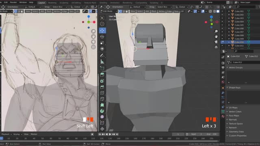The image size is (260, 146).
Task: Select the Spin tool
Action: tap(102, 111)
